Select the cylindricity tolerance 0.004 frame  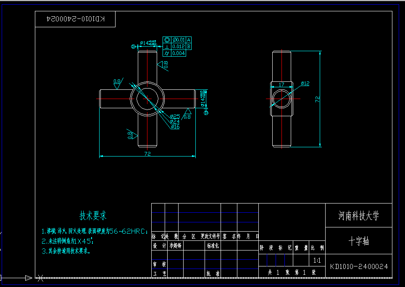coord(174,53)
